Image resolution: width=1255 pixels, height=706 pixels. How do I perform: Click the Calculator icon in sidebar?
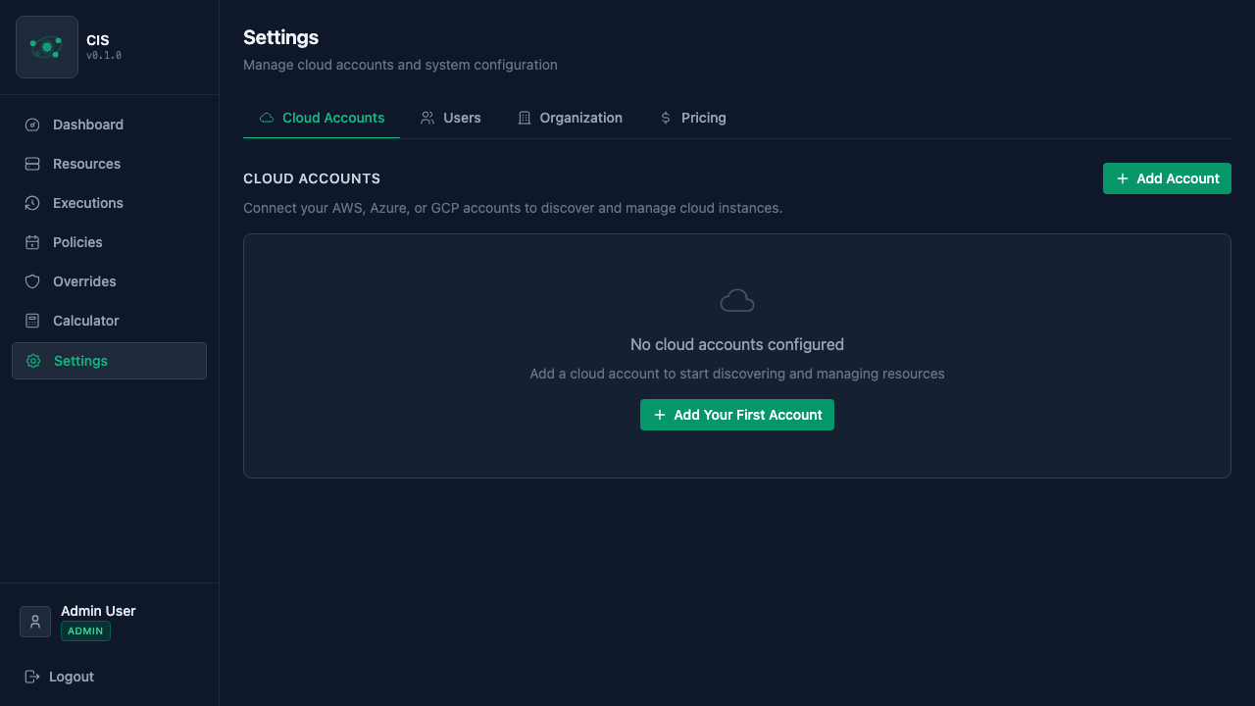tap(32, 321)
